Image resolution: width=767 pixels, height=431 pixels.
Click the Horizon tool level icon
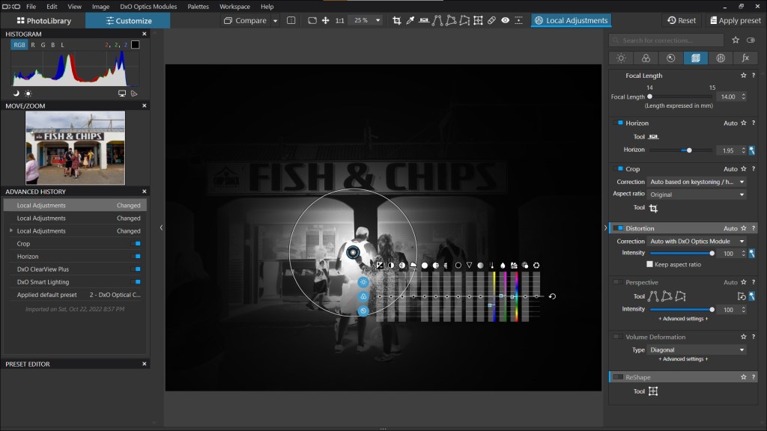click(x=653, y=137)
